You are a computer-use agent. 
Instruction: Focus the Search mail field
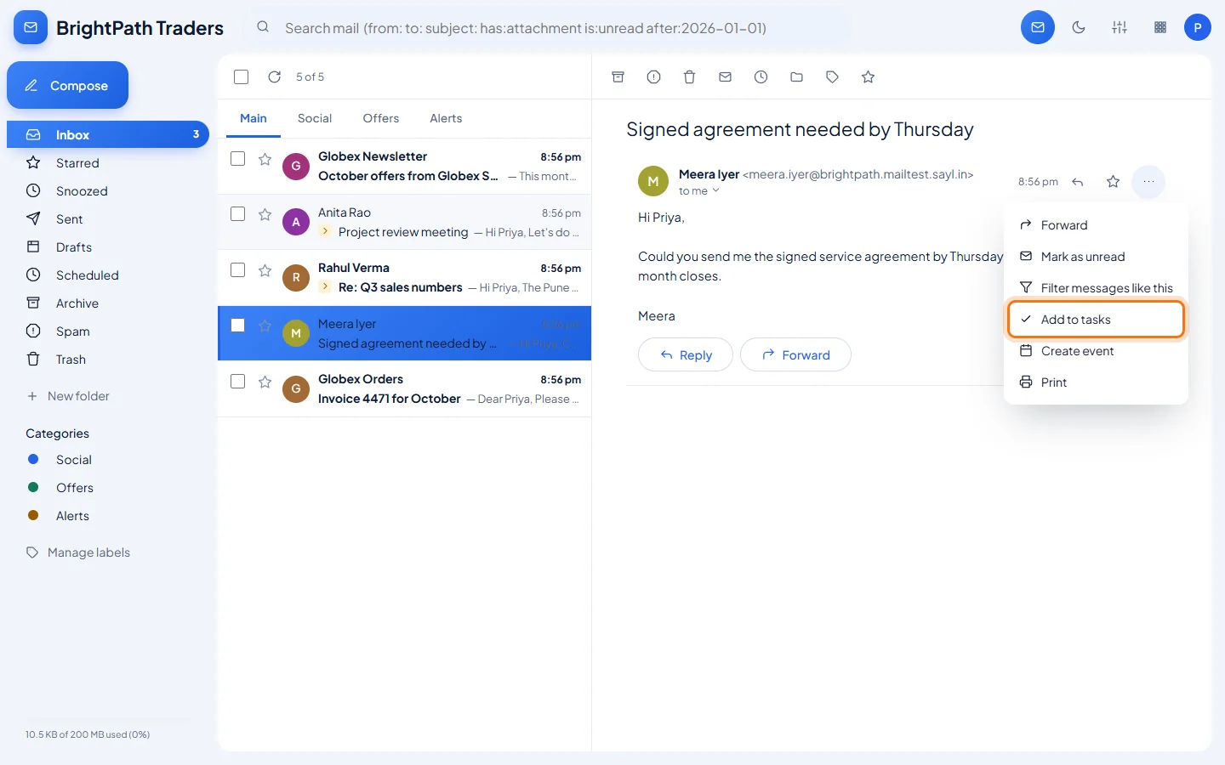[x=549, y=28]
